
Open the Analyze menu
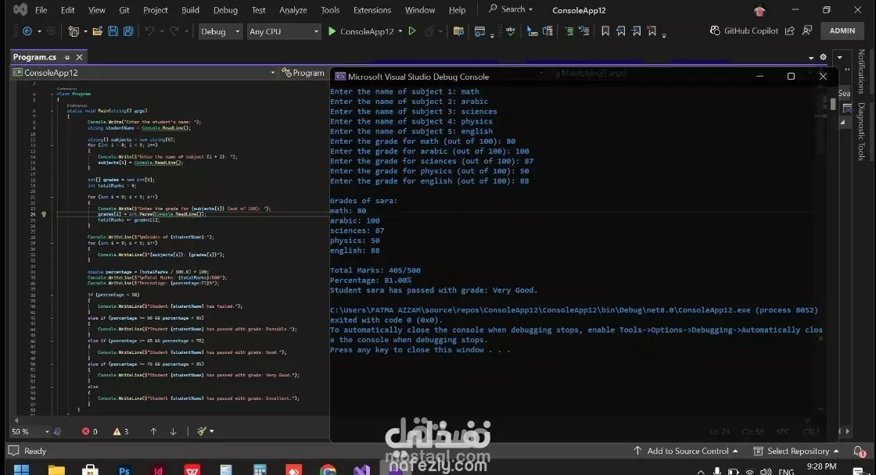coord(293,10)
